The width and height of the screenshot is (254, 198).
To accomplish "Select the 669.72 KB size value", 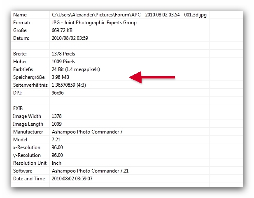I will tap(62, 30).
